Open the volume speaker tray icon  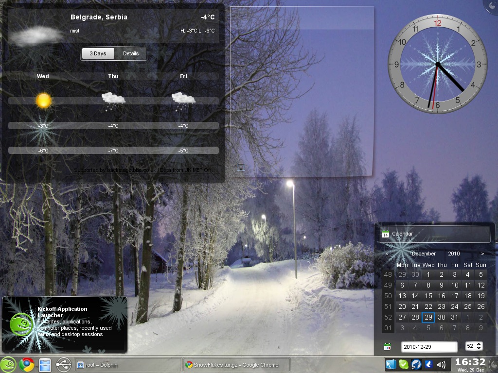441,364
